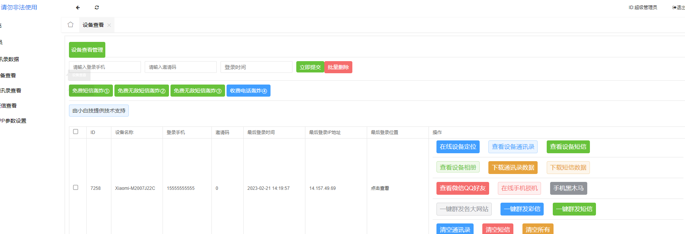Click the 请输入登录手机 input field
The height and width of the screenshot is (234, 685).
click(x=105, y=67)
